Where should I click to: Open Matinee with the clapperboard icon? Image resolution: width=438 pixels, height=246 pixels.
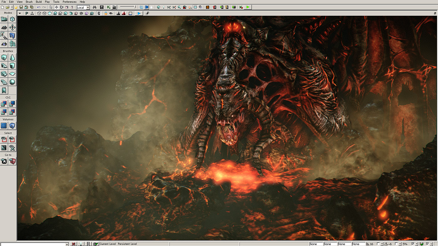click(x=114, y=7)
